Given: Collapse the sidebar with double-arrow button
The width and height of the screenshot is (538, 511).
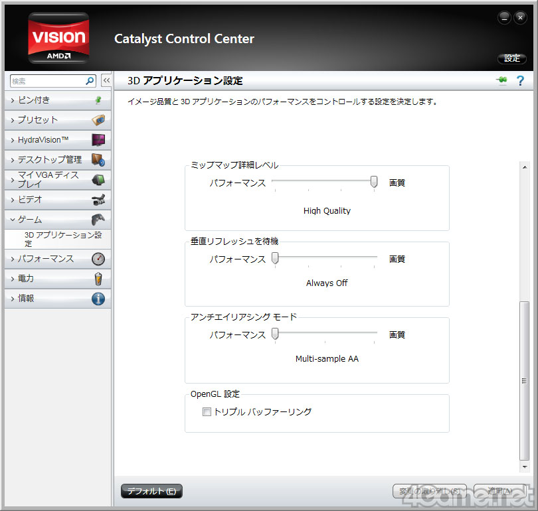Looking at the screenshot, I should (x=106, y=81).
